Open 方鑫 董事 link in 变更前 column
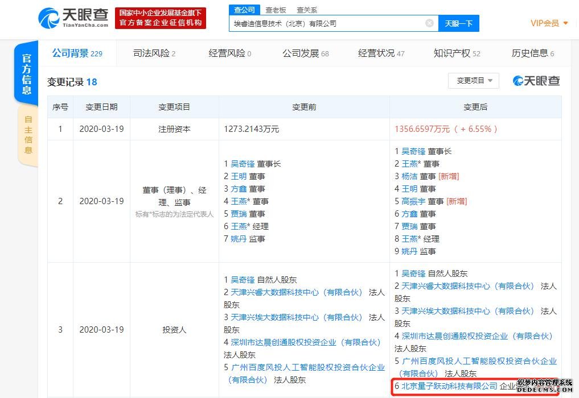 point(239,189)
